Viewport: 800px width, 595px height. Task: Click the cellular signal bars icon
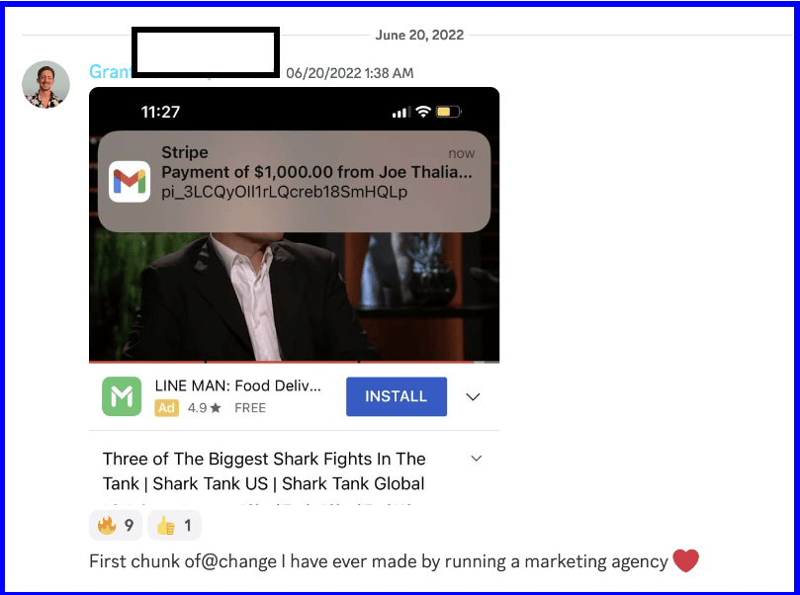(401, 112)
